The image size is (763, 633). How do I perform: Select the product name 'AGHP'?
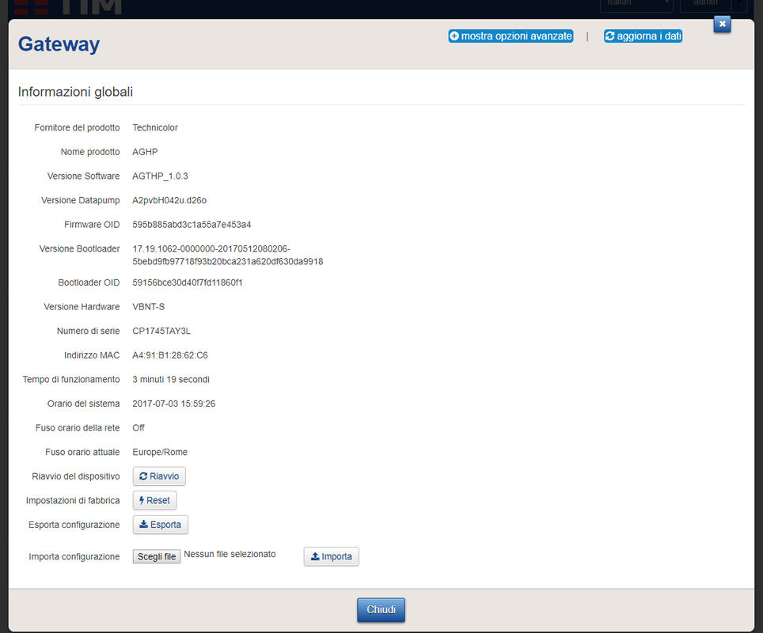[x=145, y=152]
